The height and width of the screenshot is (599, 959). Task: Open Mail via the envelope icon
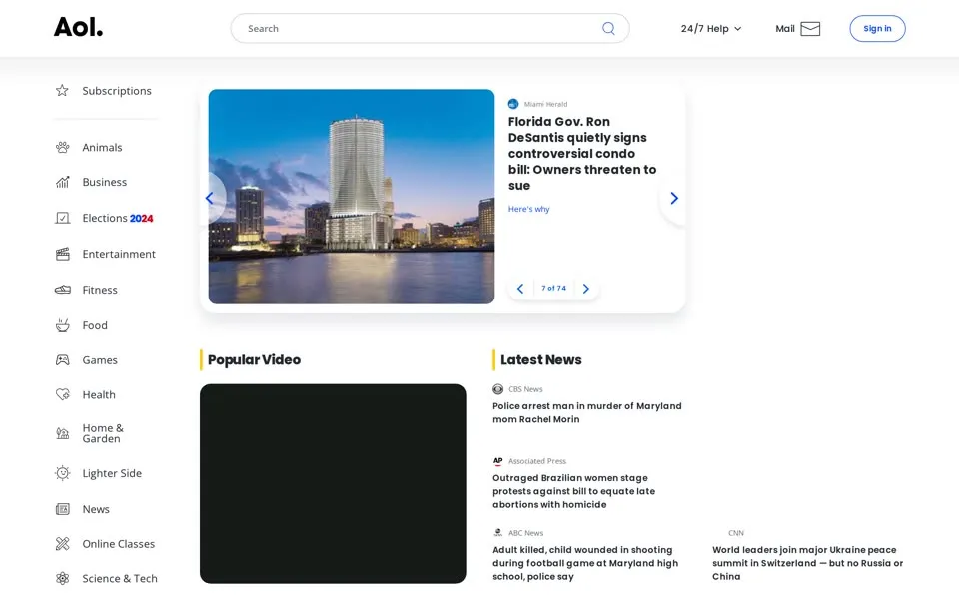[x=810, y=29]
